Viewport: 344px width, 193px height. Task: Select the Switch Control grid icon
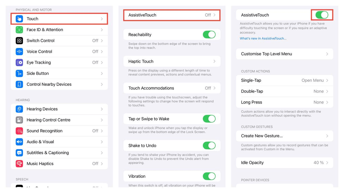point(19,41)
